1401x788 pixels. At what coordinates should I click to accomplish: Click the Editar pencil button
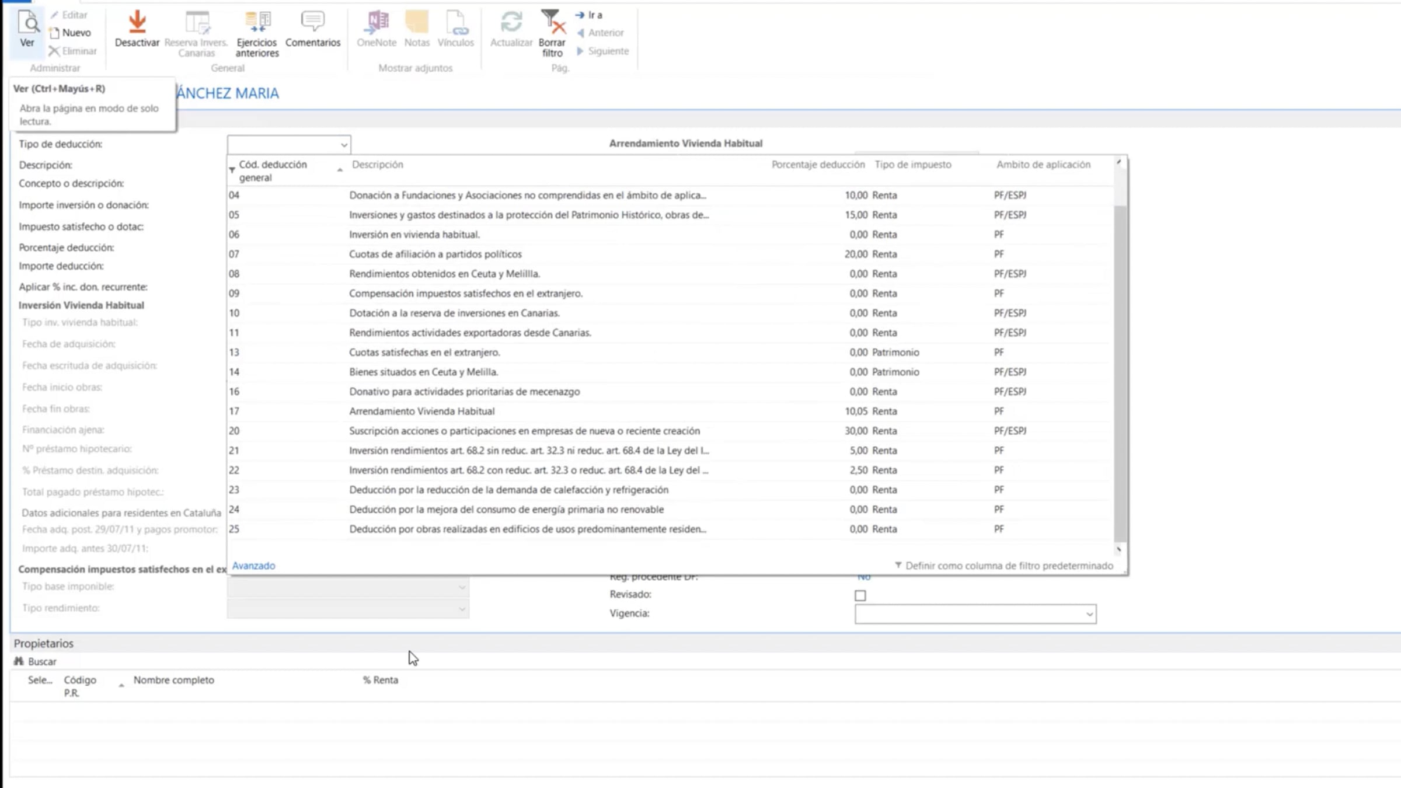pos(69,15)
